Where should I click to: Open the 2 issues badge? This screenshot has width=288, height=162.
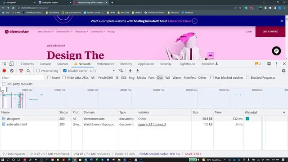258,64
